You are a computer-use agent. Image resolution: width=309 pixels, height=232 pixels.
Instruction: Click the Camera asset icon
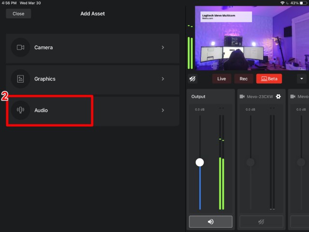[x=20, y=47]
